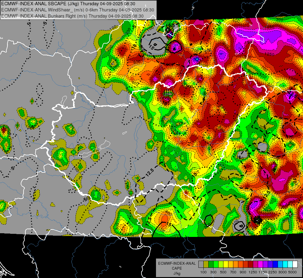Select the olive swatch in CAPE legend
Viewport: 303px width, 278px height.
point(206,264)
